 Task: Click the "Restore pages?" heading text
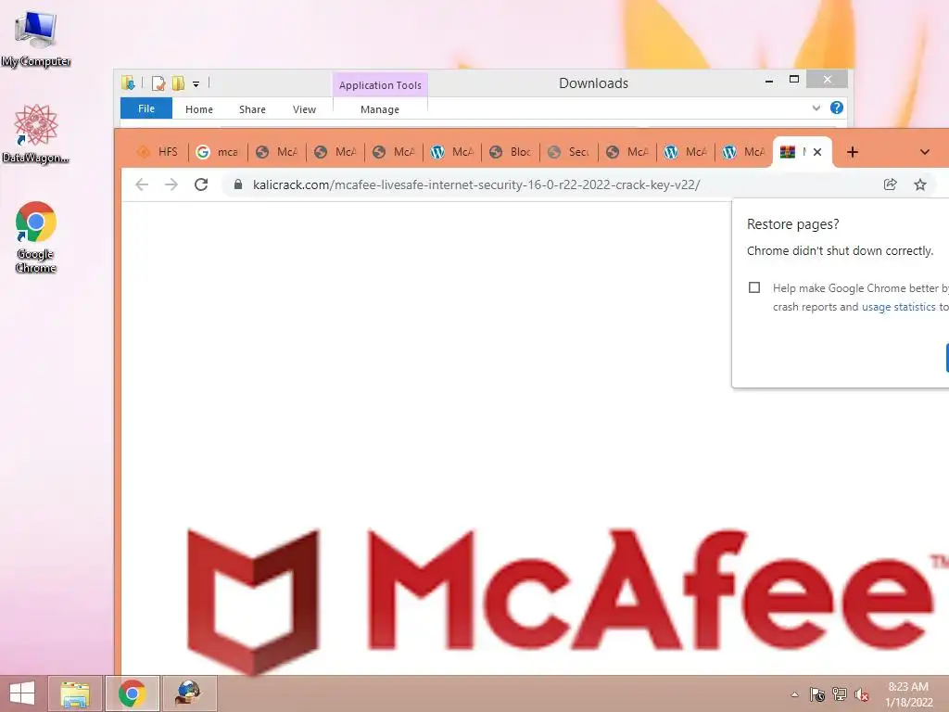point(793,224)
